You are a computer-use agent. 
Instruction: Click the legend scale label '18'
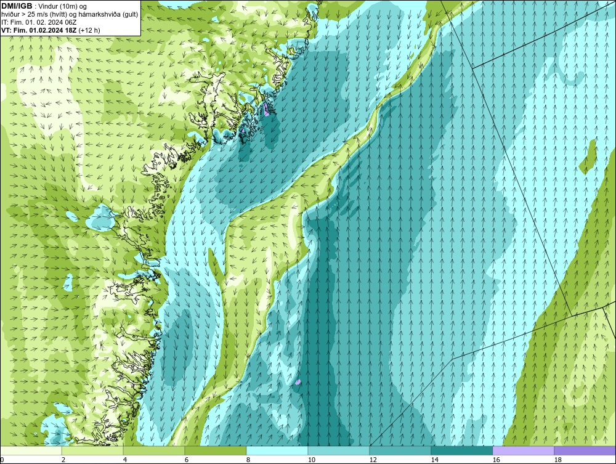pos(558,460)
